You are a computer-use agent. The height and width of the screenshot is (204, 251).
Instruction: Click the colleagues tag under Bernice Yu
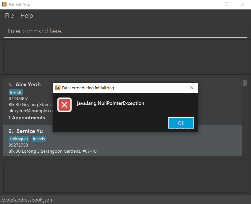pyautogui.click(x=19, y=139)
